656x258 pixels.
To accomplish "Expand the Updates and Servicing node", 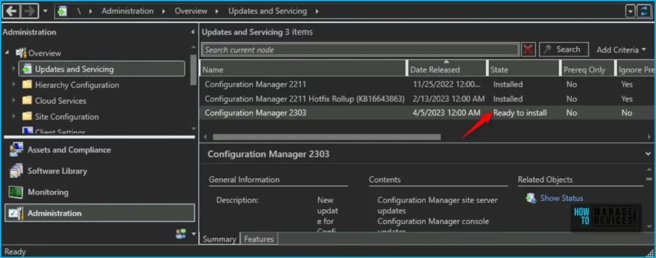I will [x=14, y=69].
